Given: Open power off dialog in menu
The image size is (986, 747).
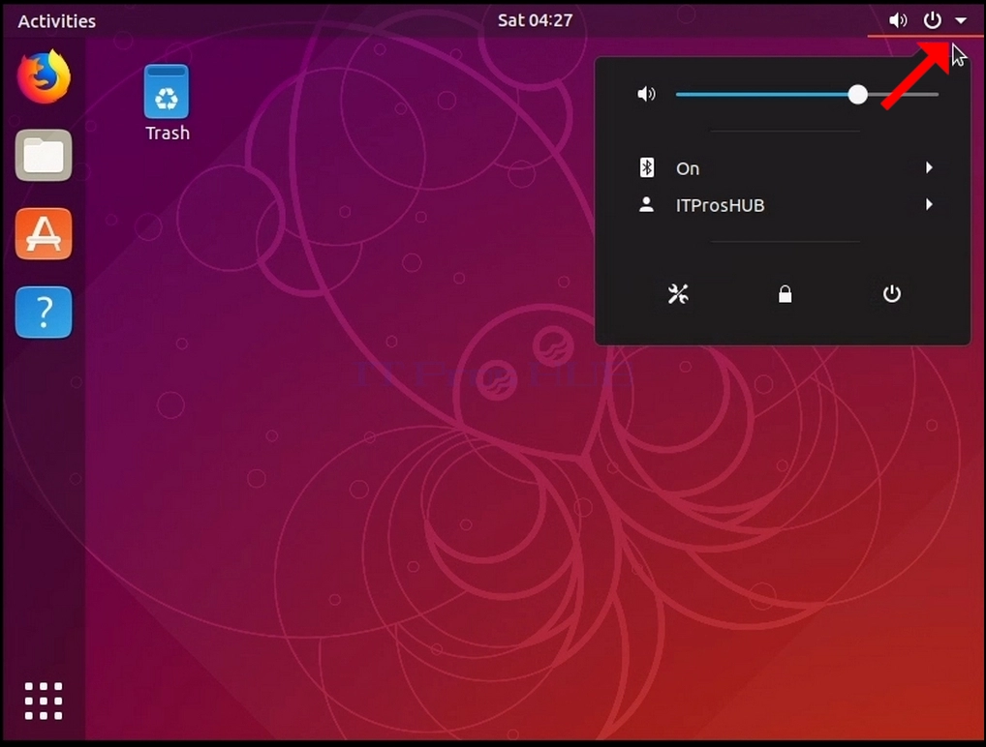Looking at the screenshot, I should coord(892,293).
